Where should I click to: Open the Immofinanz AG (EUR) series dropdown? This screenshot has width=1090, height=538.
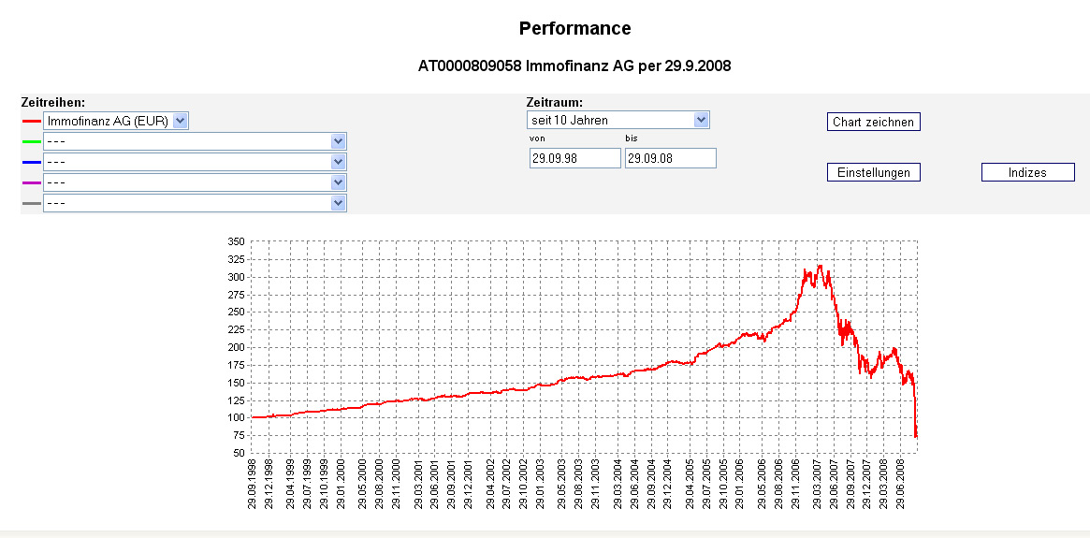[115, 121]
